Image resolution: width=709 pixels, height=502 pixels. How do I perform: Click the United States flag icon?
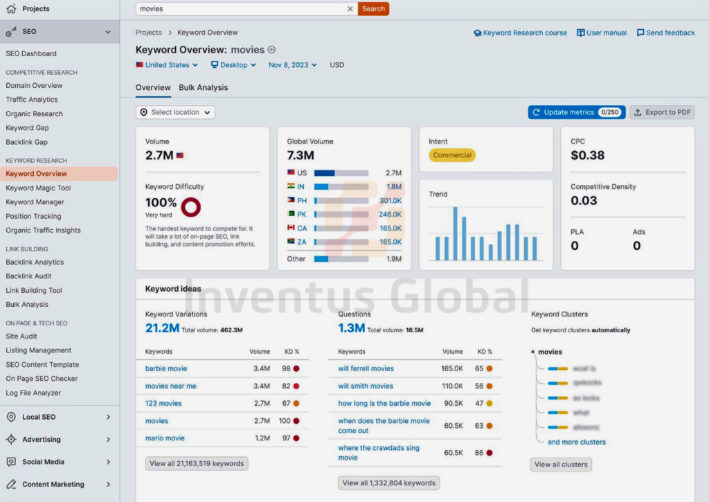(x=140, y=64)
